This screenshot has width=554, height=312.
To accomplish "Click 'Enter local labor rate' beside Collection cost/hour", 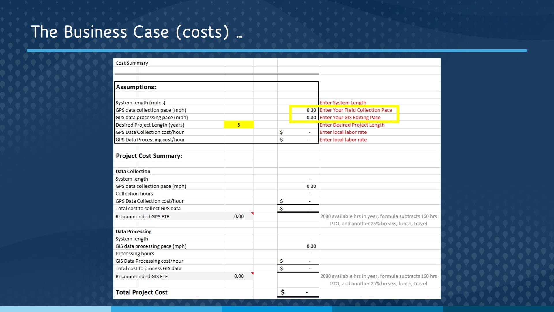I will 343,132.
